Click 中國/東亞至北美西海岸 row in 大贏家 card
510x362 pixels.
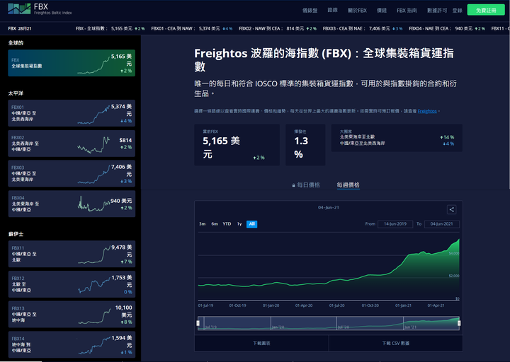click(x=397, y=144)
